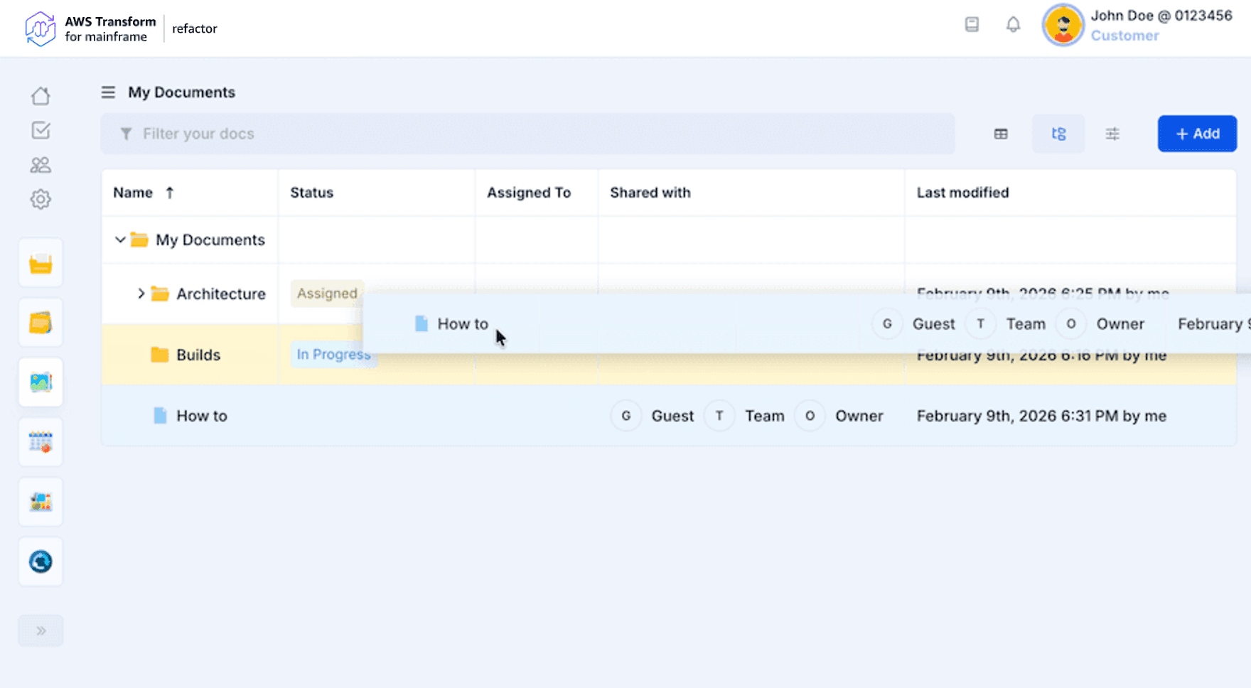Open the calendar app icon in sidebar

[x=41, y=442]
